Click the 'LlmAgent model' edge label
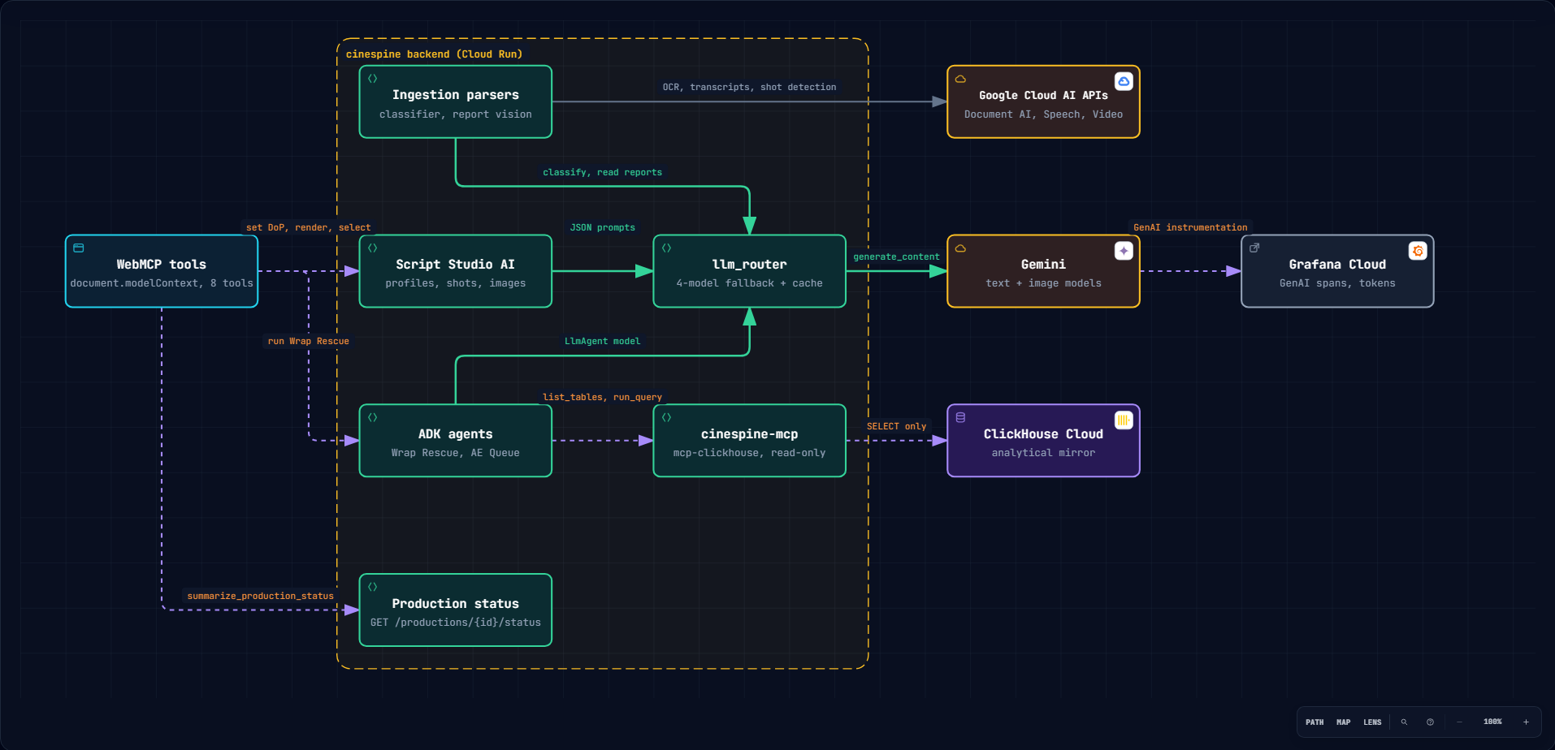 coord(602,341)
